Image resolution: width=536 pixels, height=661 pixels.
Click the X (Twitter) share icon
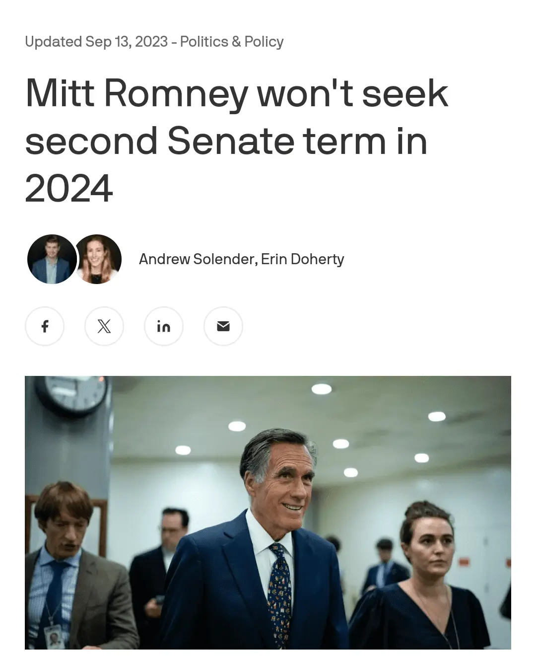[104, 326]
